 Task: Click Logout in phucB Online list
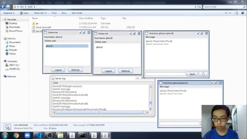[108, 71]
